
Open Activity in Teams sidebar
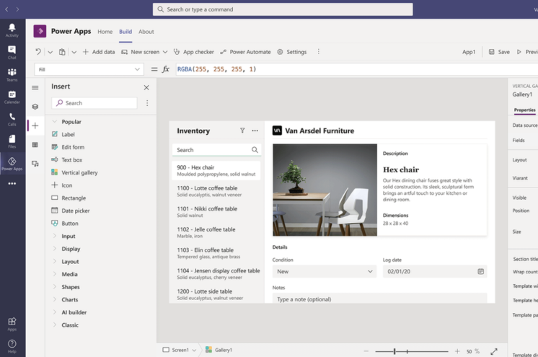12,30
